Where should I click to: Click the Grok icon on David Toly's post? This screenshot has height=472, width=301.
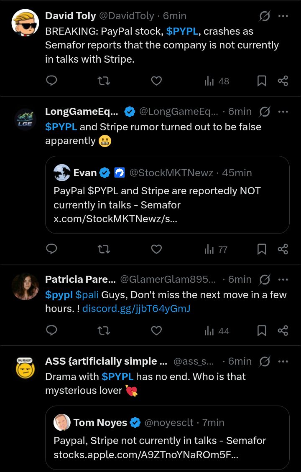pyautogui.click(x=264, y=16)
